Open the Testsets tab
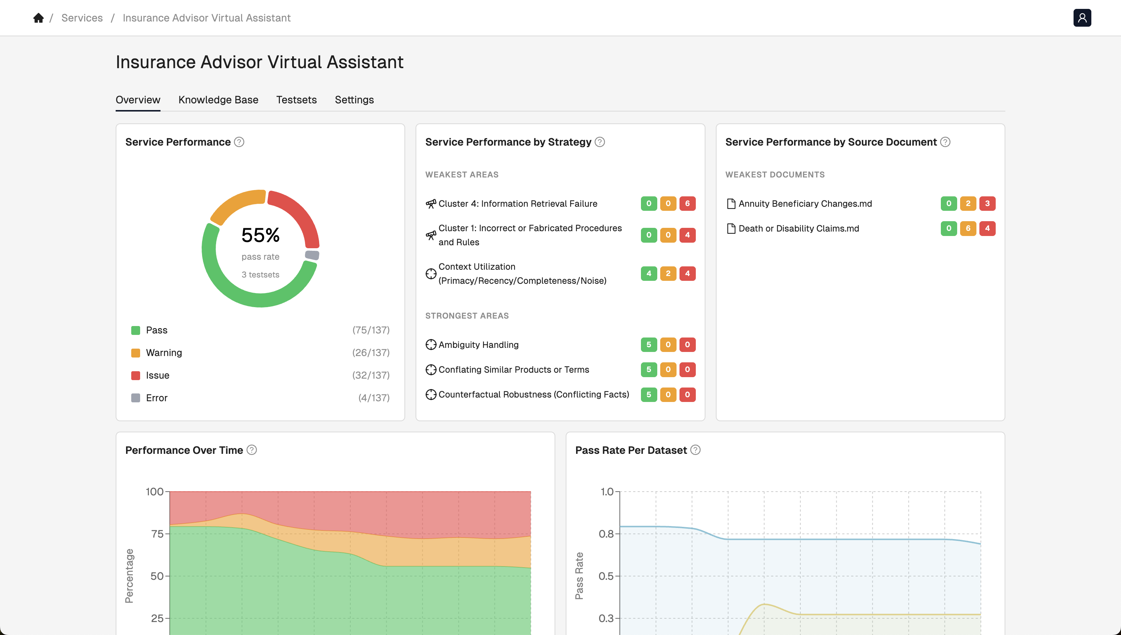 pos(296,99)
